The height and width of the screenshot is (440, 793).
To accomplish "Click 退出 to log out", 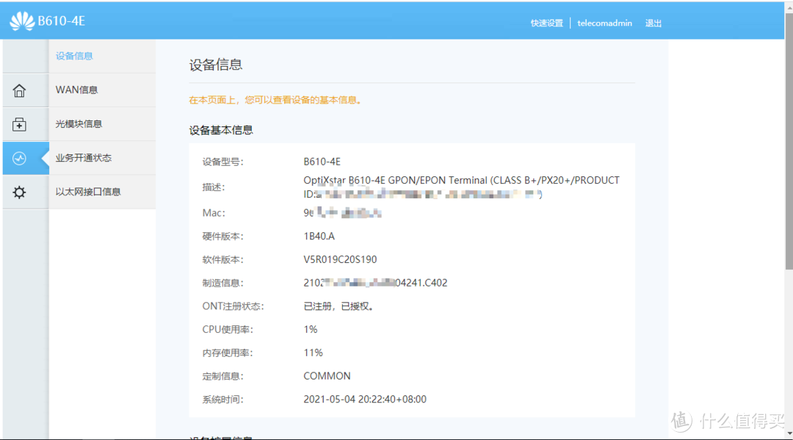I will click(x=653, y=23).
